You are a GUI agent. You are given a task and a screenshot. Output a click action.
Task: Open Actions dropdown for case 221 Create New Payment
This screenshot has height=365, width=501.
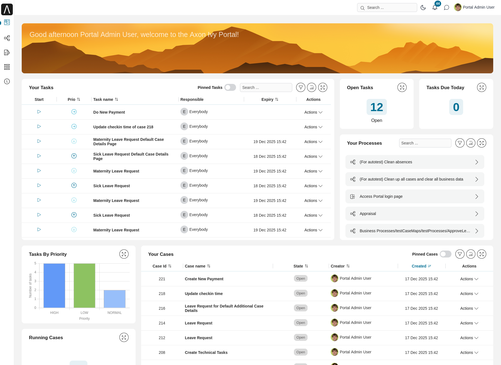[x=469, y=279]
